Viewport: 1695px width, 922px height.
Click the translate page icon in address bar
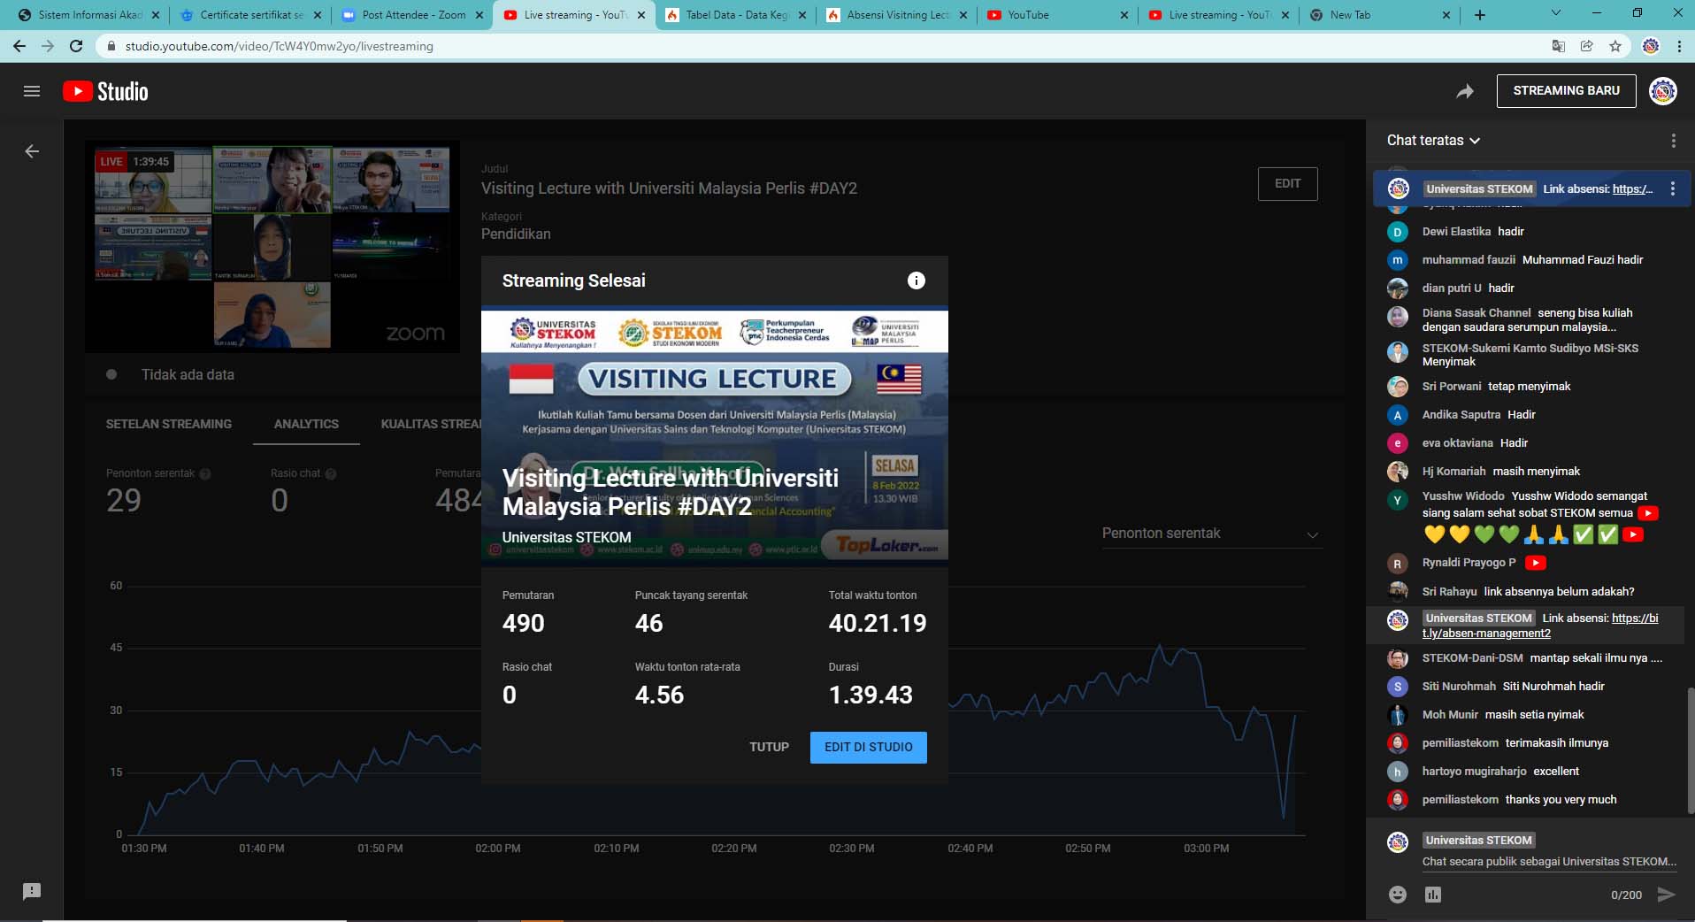(x=1559, y=46)
